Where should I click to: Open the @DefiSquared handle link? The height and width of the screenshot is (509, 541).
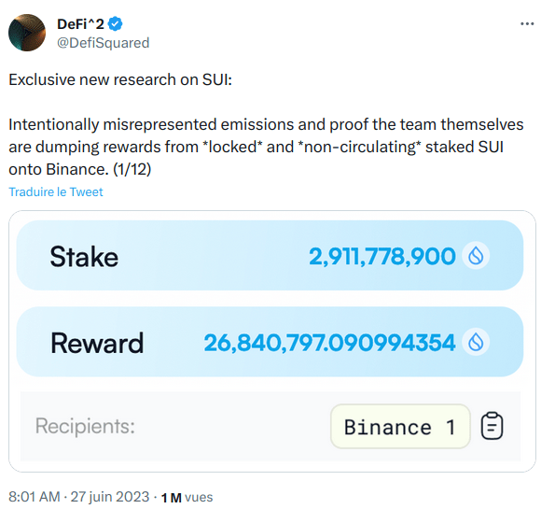[x=103, y=43]
